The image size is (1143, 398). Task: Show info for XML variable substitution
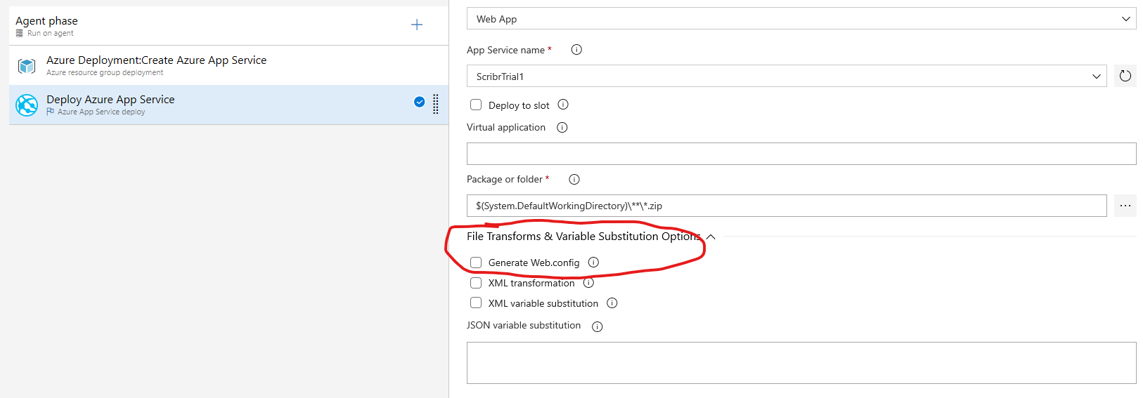point(612,303)
